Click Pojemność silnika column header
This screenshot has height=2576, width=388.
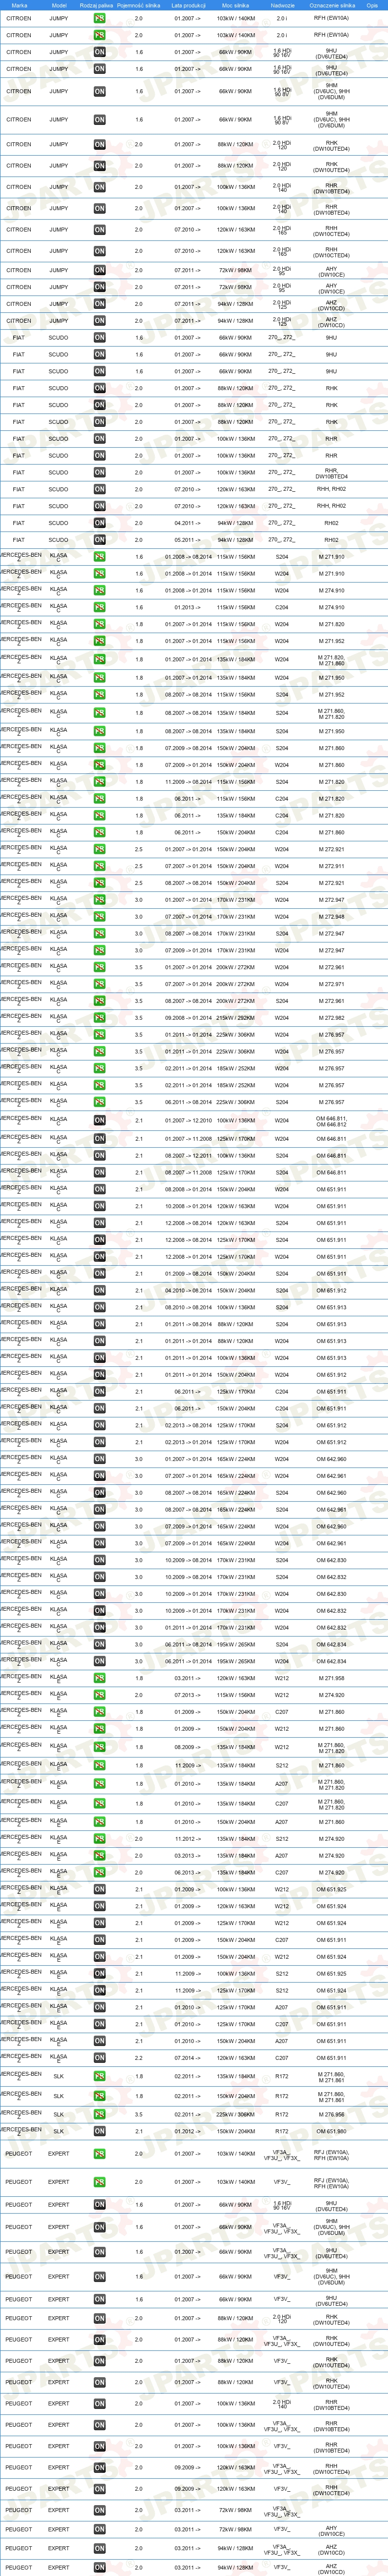(139, 5)
